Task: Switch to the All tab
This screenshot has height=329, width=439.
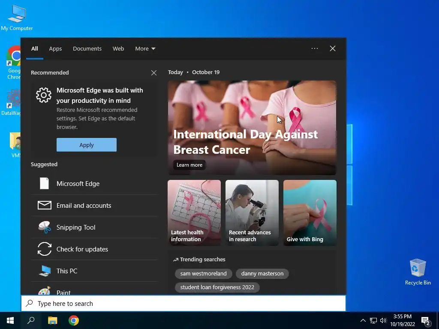Action: tap(35, 49)
